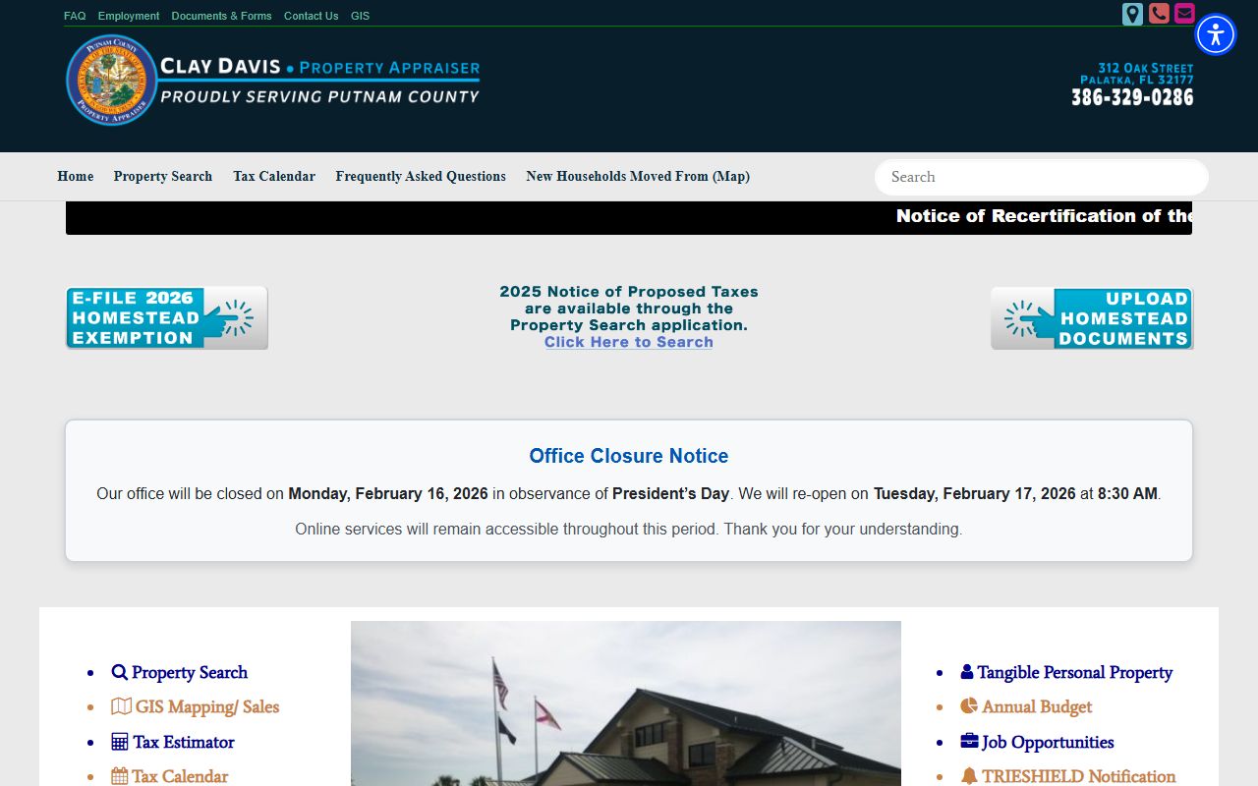Image resolution: width=1258 pixels, height=786 pixels.
Task: Open the Annual Budget link
Action: click(x=1037, y=706)
